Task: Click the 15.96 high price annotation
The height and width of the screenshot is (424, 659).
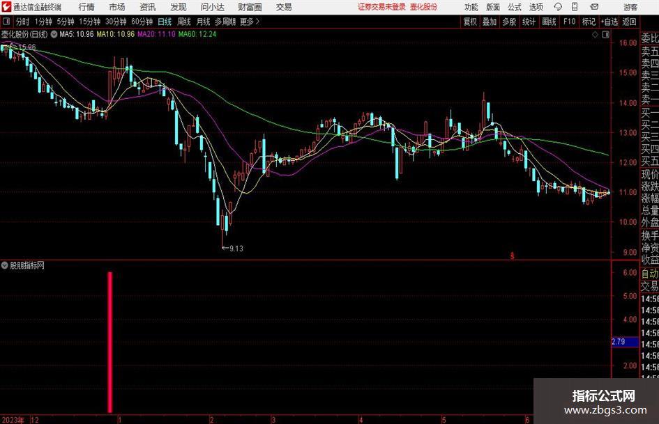Action: (x=27, y=47)
